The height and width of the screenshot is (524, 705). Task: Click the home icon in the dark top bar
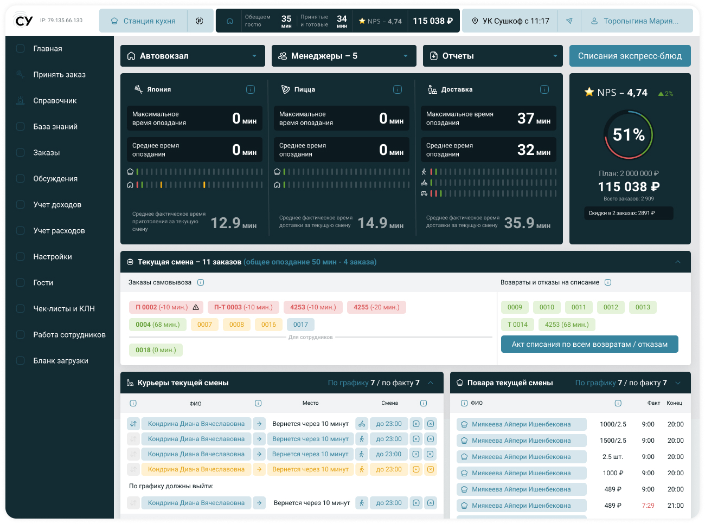[x=230, y=21]
